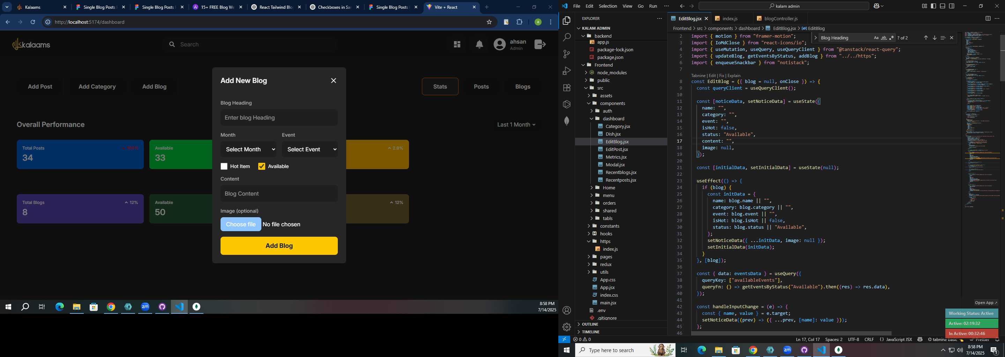Viewport: 1005px width, 357px height.
Task: Click the VS Code Go Back arrow
Action: click(682, 6)
